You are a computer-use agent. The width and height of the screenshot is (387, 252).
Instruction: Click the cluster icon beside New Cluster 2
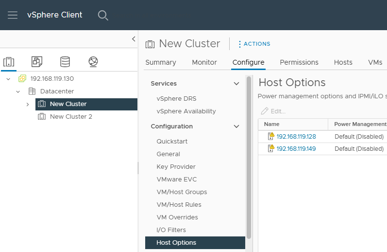(42, 116)
